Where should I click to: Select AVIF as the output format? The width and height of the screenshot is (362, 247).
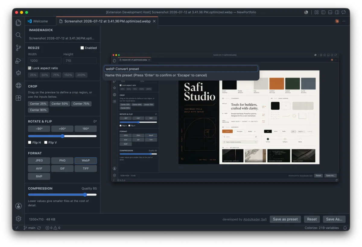pyautogui.click(x=39, y=168)
